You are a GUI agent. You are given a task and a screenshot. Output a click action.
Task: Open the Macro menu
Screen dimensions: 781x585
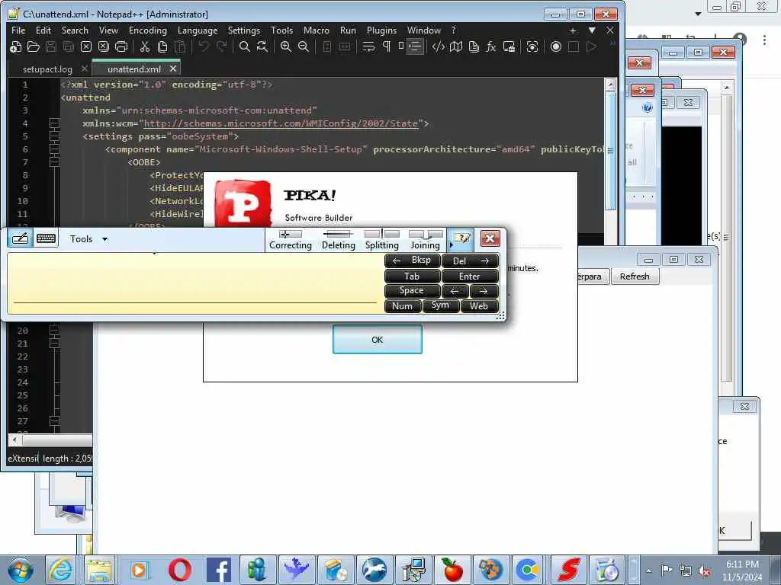coord(317,30)
